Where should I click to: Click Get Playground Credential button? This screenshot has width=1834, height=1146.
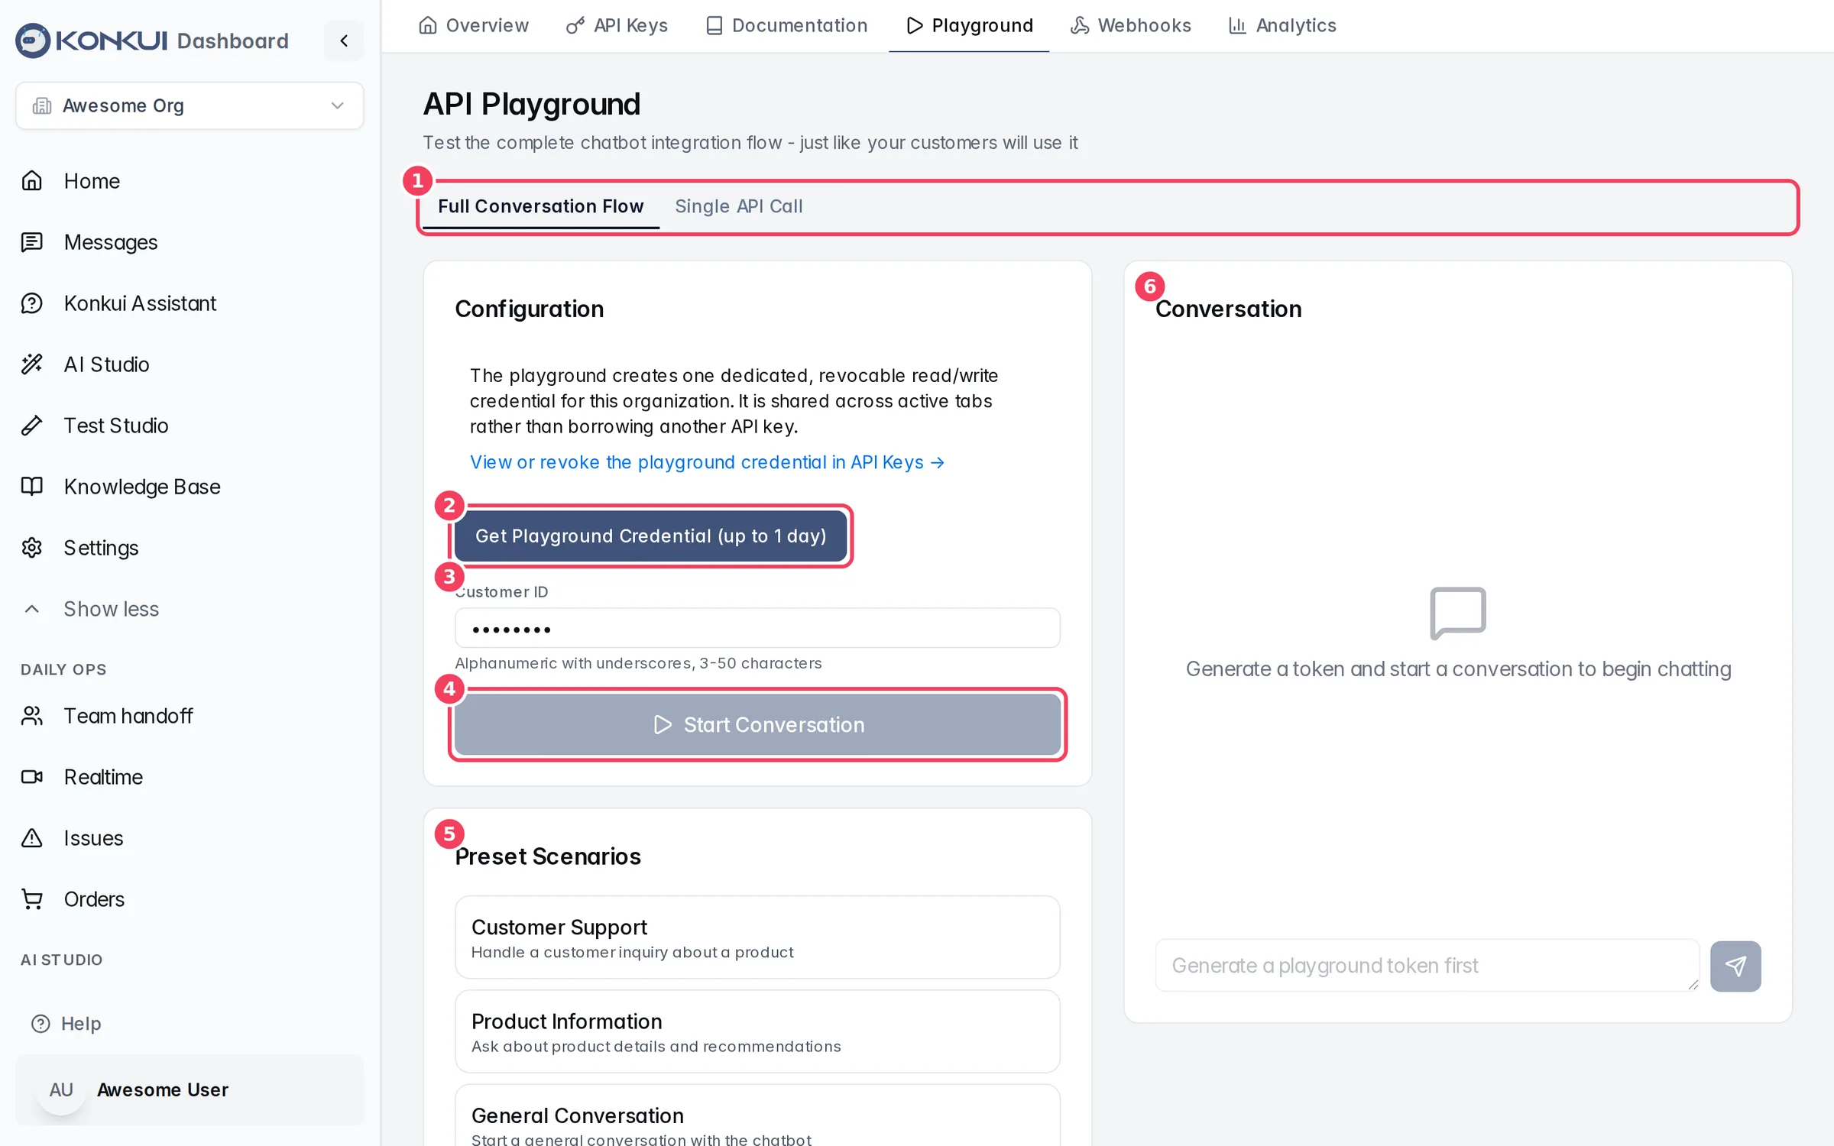coord(651,536)
